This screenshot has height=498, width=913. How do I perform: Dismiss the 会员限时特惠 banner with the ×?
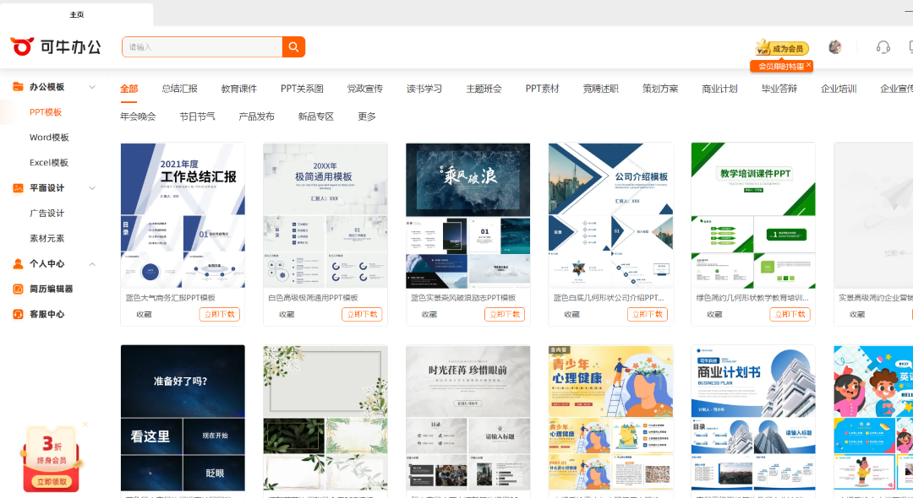click(808, 65)
